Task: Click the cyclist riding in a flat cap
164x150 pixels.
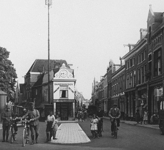Action: (115, 121)
